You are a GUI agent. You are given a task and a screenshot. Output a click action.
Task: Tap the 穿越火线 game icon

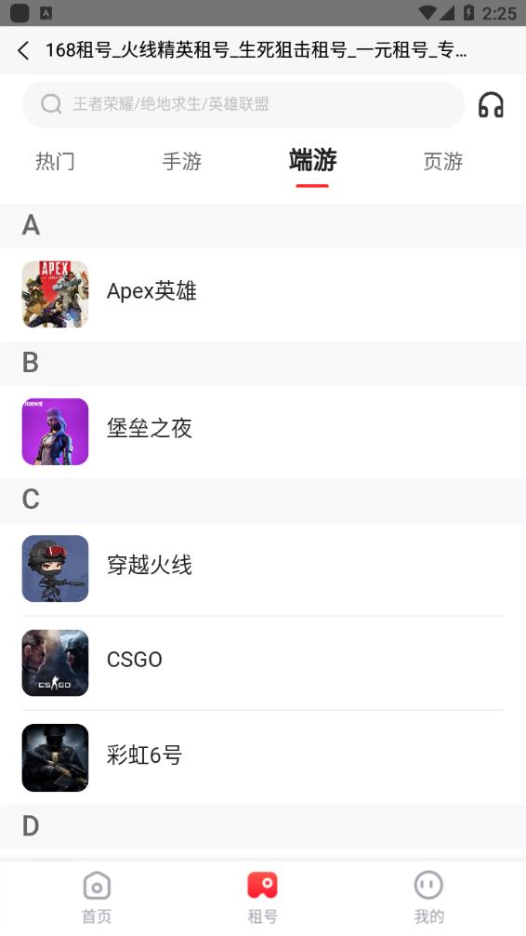click(x=56, y=568)
